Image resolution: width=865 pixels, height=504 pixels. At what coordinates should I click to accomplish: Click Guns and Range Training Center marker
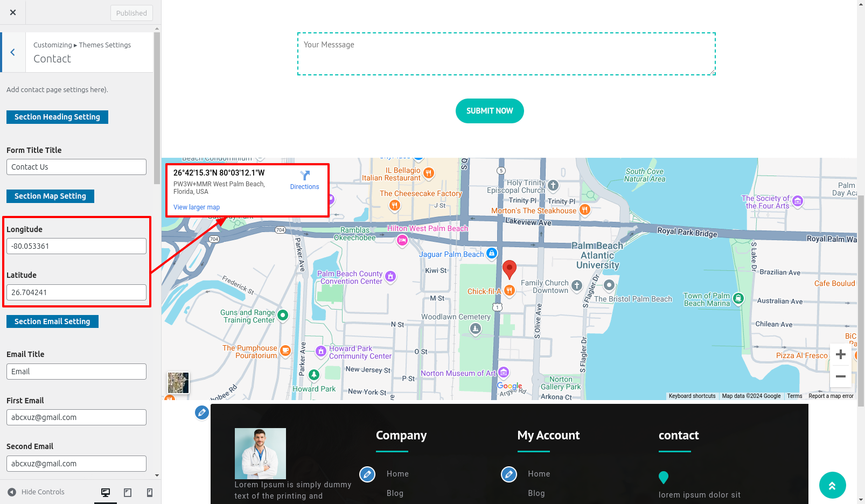[283, 315]
